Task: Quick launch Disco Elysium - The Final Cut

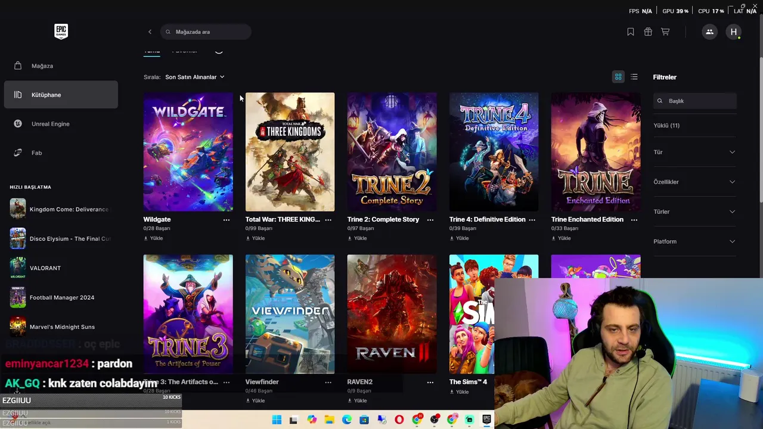Action: 60,238
